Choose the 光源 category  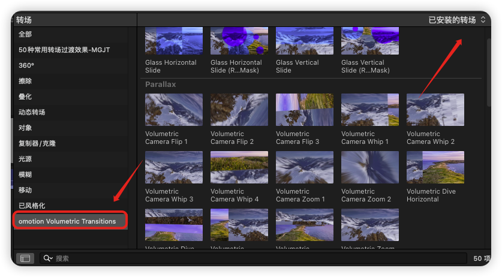(x=70, y=159)
